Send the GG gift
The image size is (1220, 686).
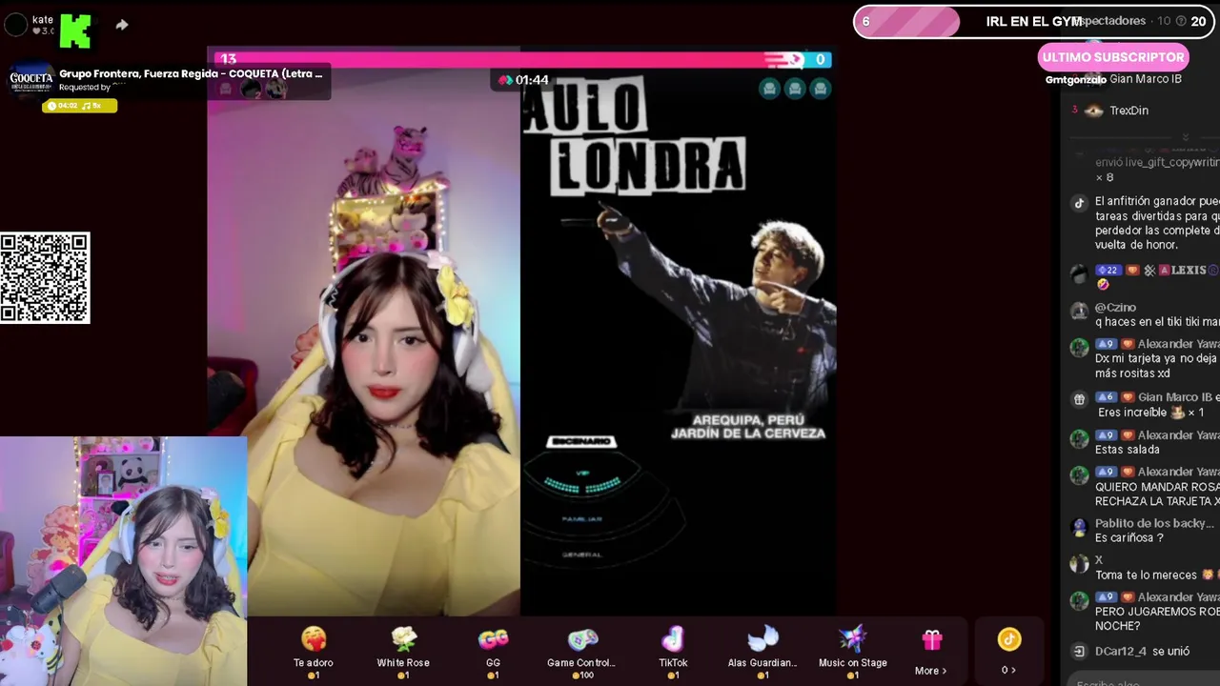click(x=493, y=651)
